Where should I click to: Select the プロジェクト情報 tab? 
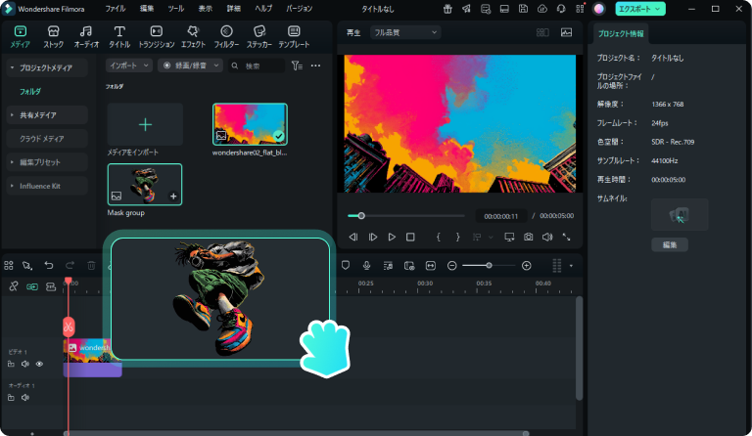(x=621, y=33)
